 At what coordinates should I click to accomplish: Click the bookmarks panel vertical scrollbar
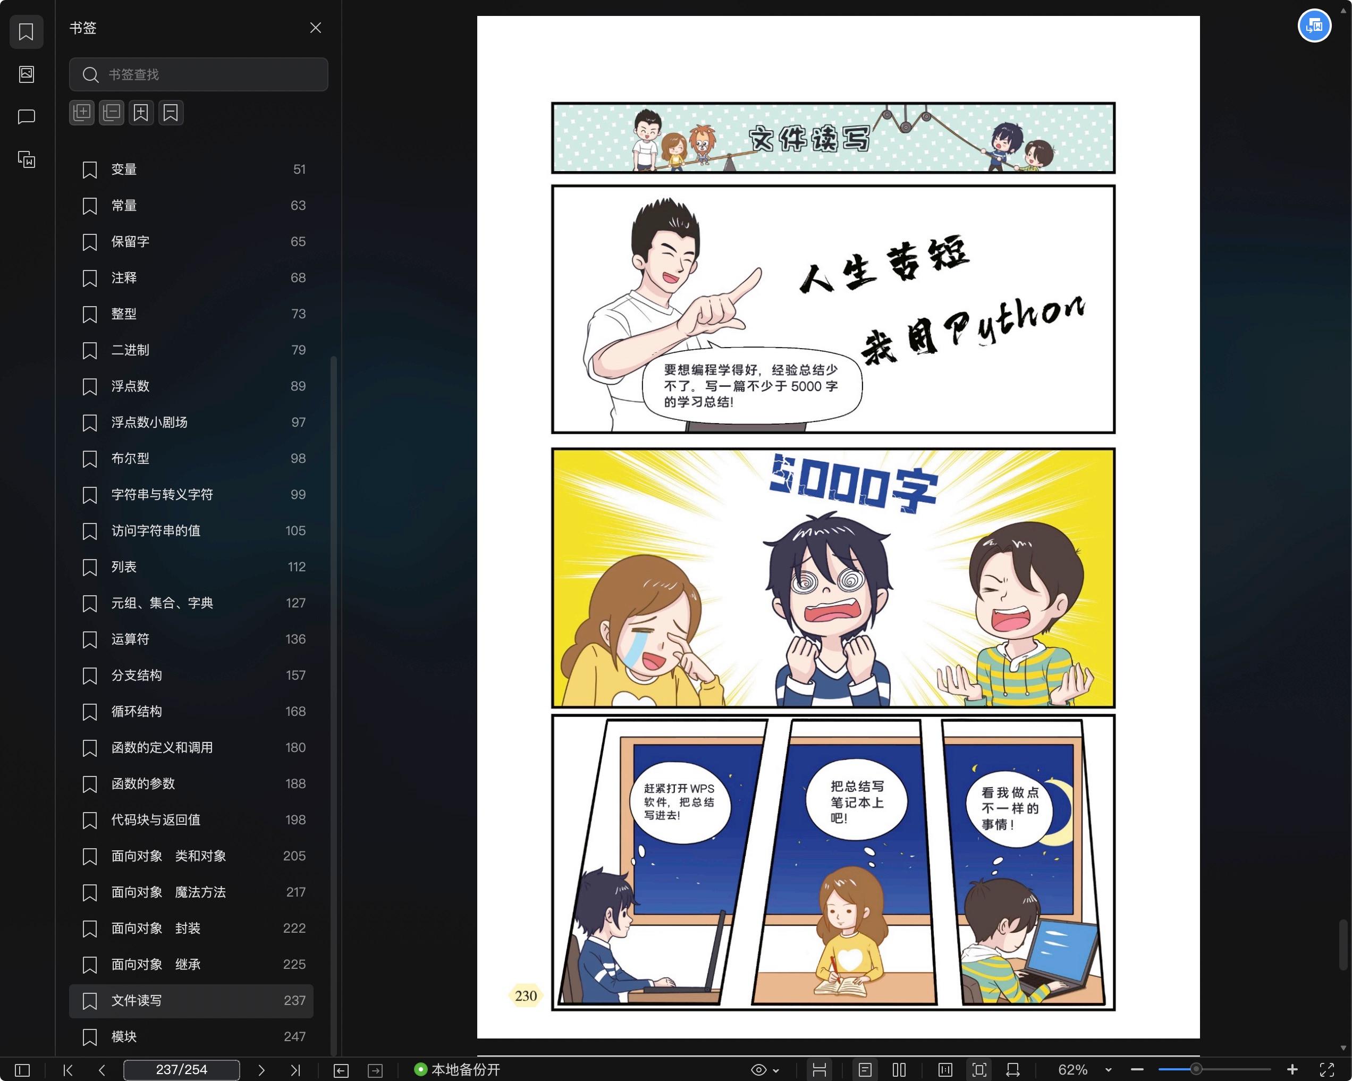coord(334,705)
